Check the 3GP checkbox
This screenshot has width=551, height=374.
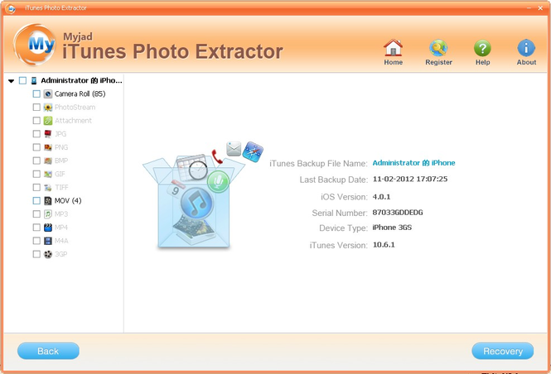[36, 254]
